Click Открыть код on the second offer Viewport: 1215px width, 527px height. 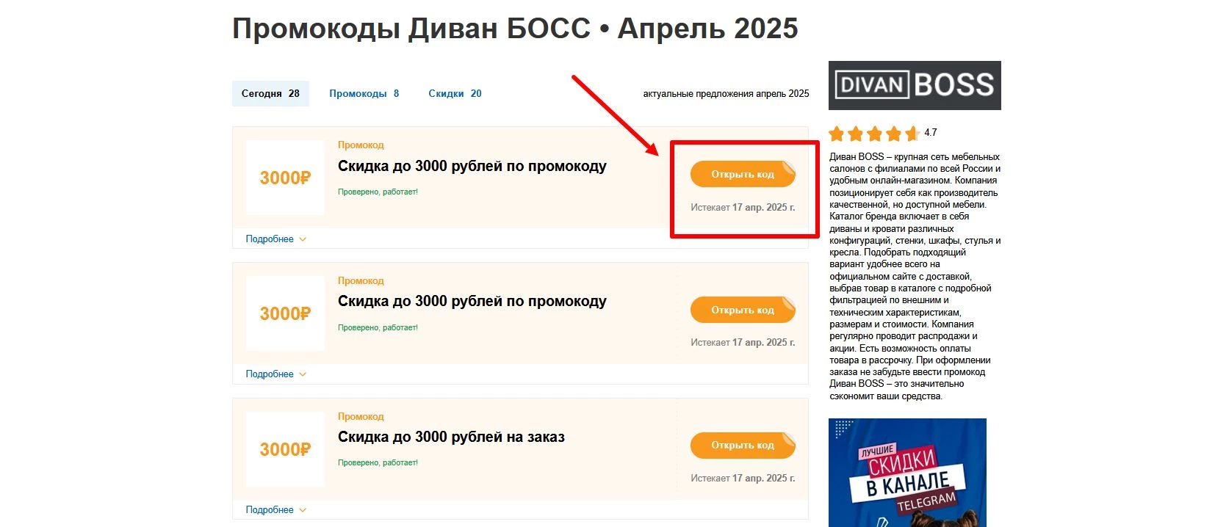click(743, 310)
